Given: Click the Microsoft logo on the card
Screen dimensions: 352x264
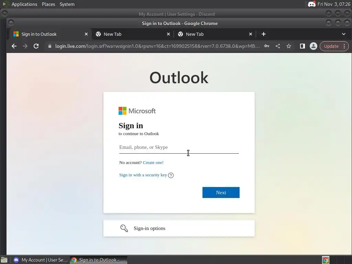Looking at the screenshot, I should click(x=137, y=111).
